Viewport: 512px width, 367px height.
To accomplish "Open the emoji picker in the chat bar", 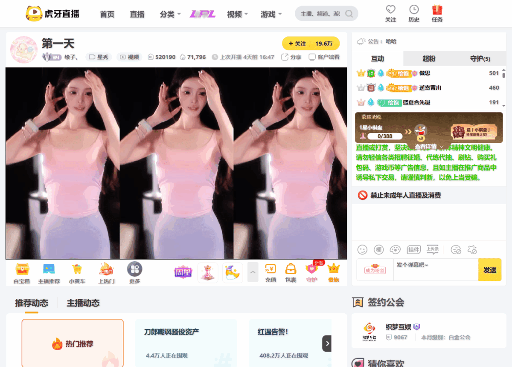I will point(363,250).
